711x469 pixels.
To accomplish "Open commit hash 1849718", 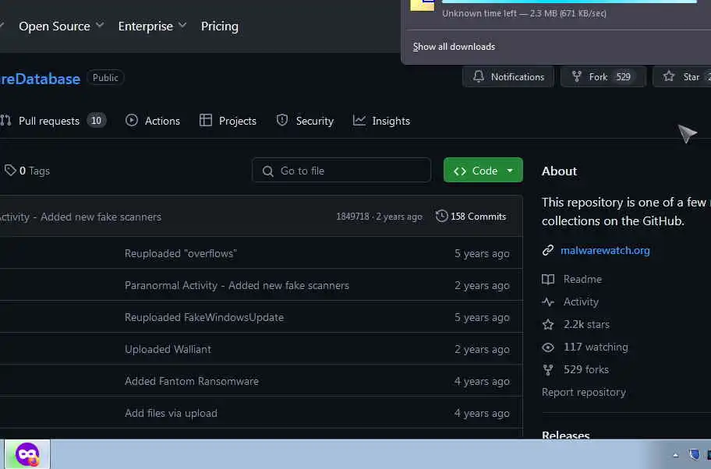I will tap(352, 217).
